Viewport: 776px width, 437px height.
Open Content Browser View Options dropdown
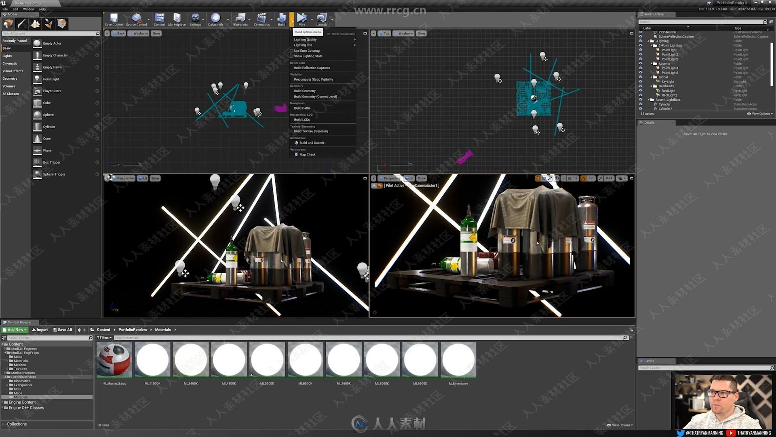(620, 425)
